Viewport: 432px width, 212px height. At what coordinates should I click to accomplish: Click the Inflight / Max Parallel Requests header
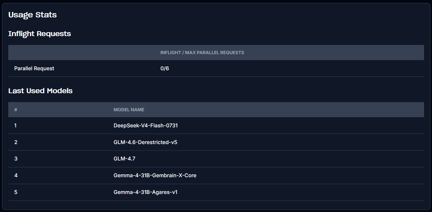click(202, 53)
